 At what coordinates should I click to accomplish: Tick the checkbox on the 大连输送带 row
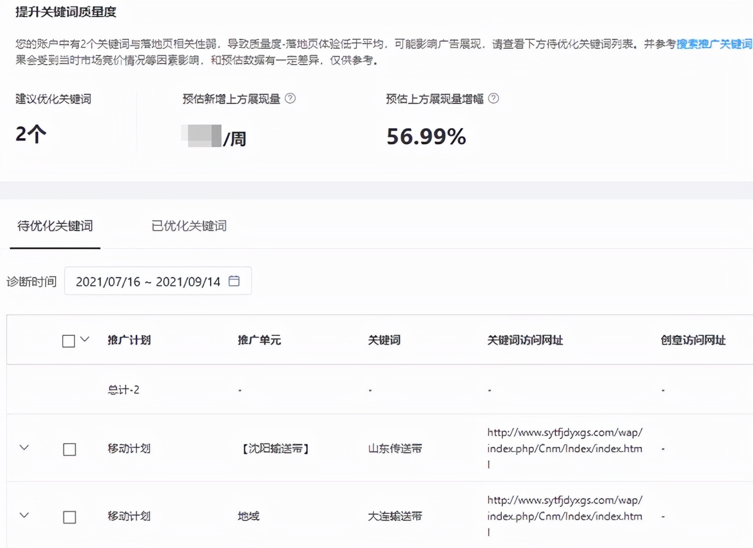tap(69, 516)
